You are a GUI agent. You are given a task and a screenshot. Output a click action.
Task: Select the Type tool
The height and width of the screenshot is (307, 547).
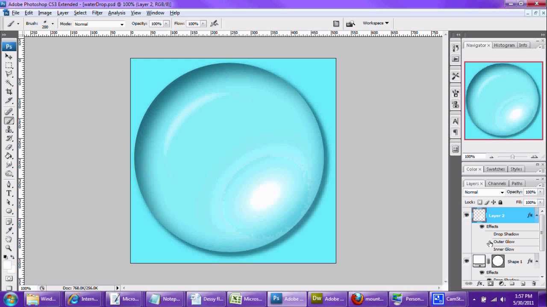coord(9,194)
